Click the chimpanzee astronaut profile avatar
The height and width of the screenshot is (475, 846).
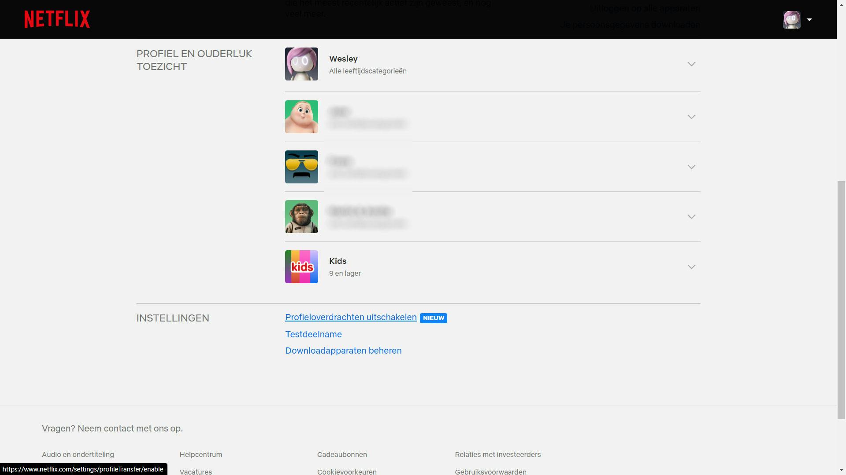coord(301,217)
